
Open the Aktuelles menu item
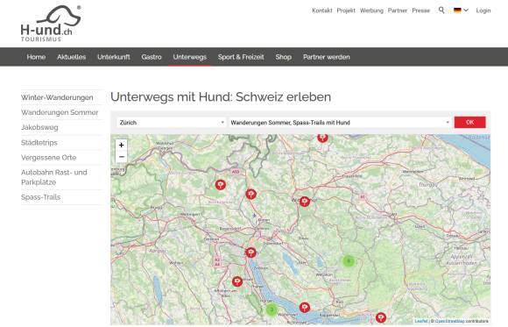[x=71, y=57]
